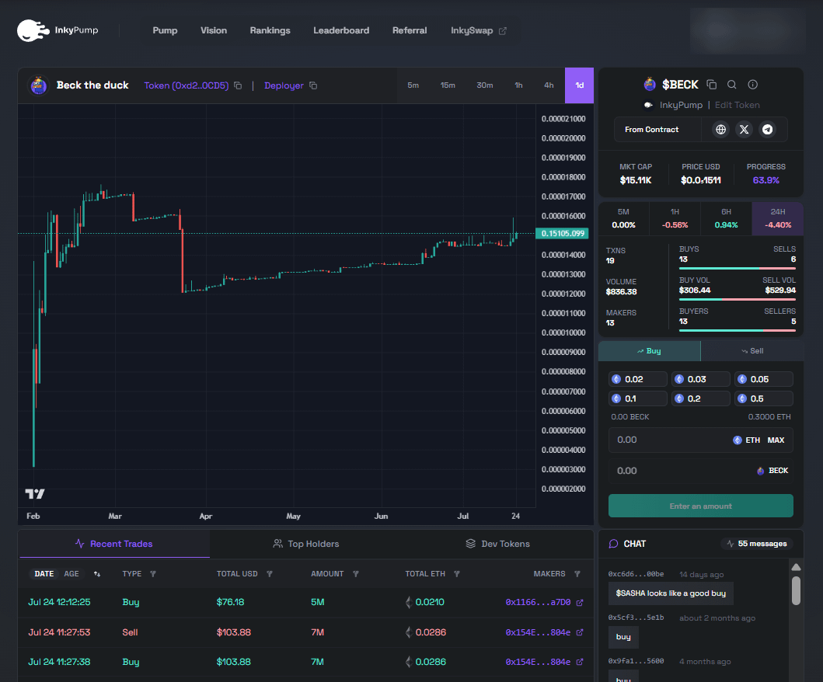This screenshot has height=682, width=823.
Task: Open the Leaderboard nav item
Action: tap(341, 30)
